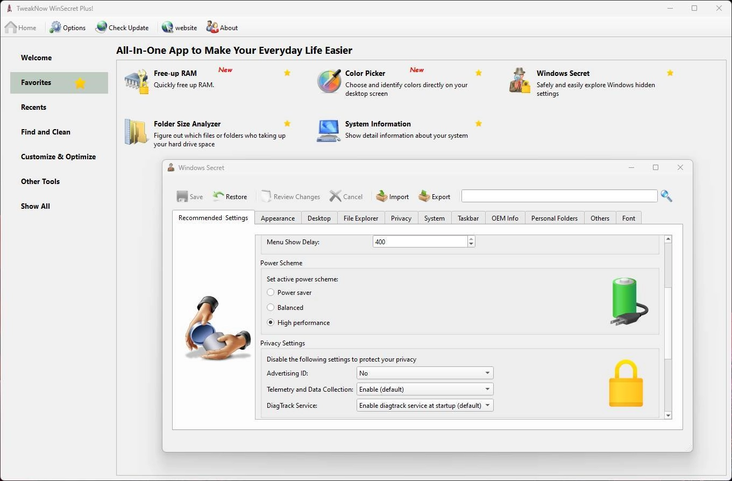Go to the OEM Info tab
The height and width of the screenshot is (481, 732).
coord(505,218)
